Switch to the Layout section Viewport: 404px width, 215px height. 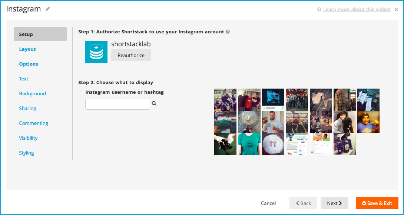(x=27, y=49)
